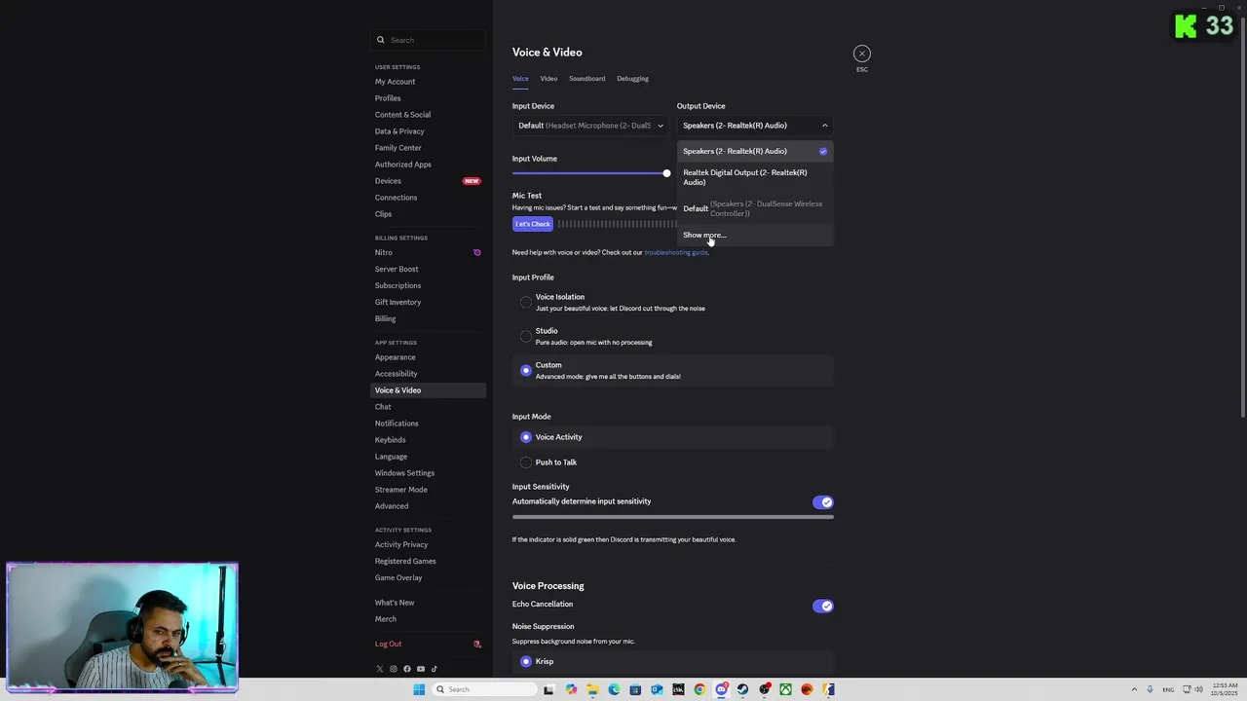
Task: Open File Explorer from taskbar
Action: coord(592,689)
